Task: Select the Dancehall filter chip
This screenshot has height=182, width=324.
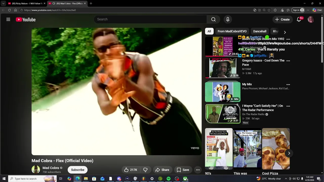Action: [x=260, y=31]
